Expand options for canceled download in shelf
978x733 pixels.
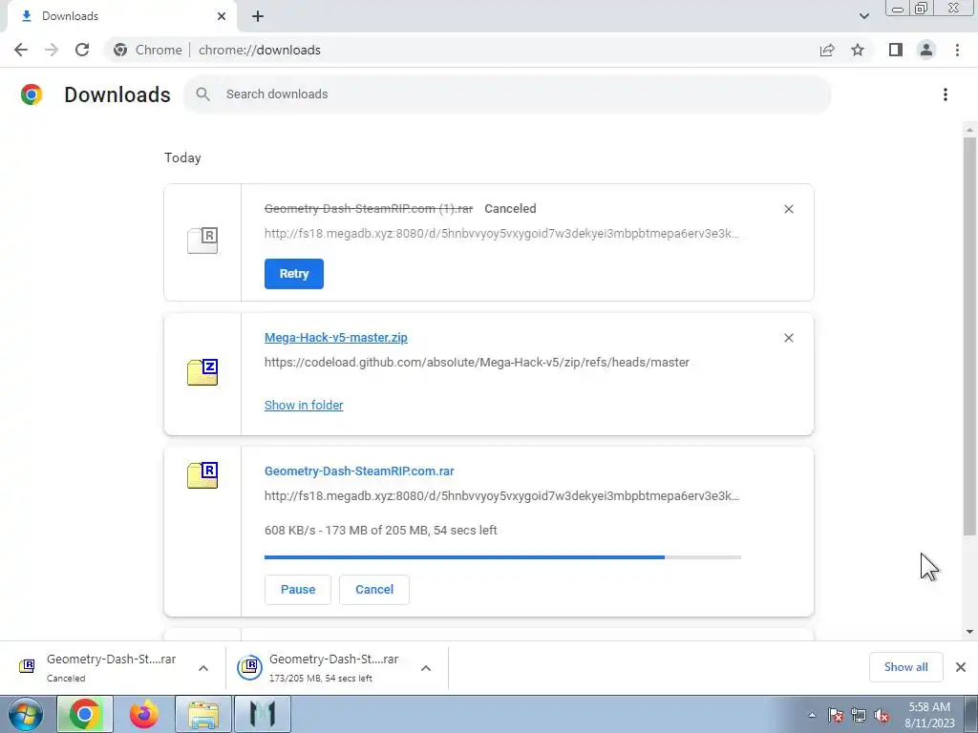[x=203, y=668]
